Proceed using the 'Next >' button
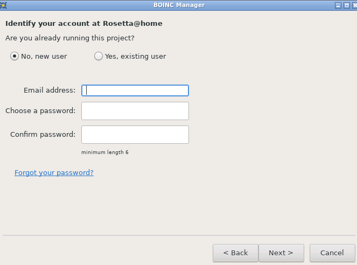The width and height of the screenshot is (357, 265). (x=281, y=253)
